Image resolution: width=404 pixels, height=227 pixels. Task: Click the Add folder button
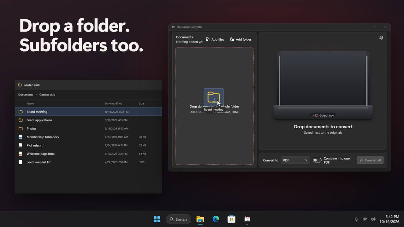(x=241, y=39)
